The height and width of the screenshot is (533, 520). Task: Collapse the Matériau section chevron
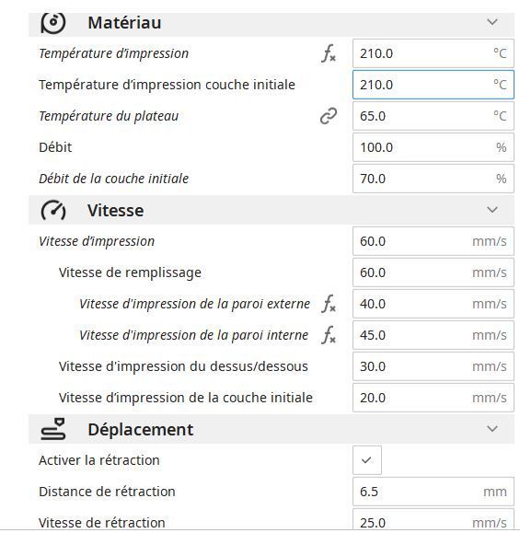click(492, 22)
